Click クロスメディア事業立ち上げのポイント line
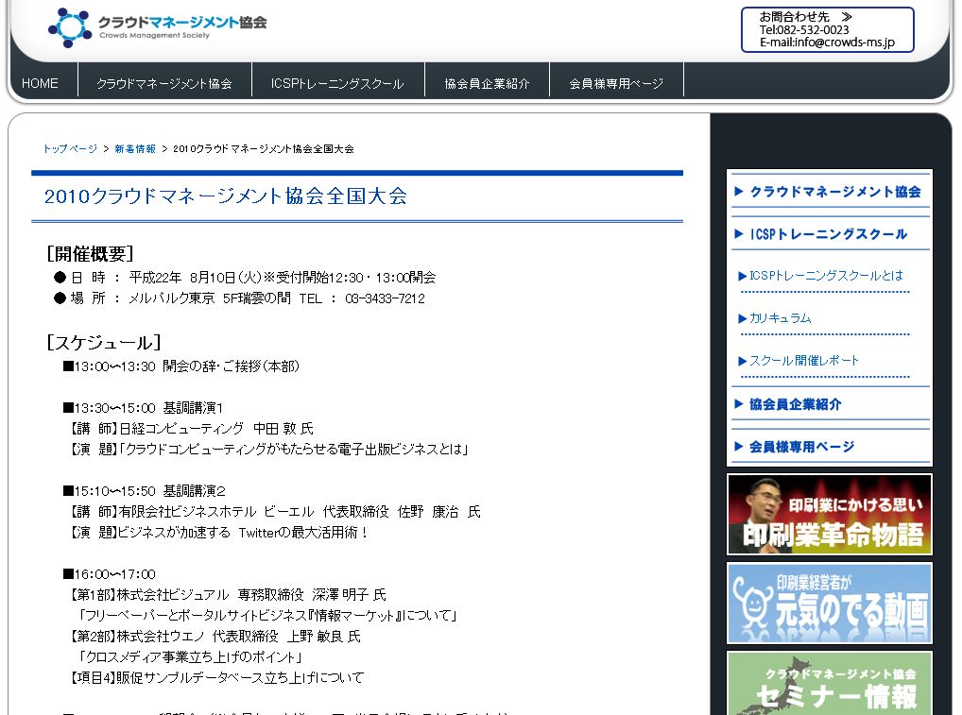962x715 pixels. coord(190,657)
